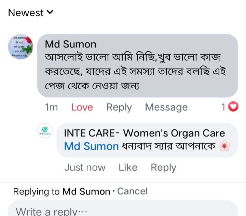Open the INTE CARE page avatar
246x216 pixels.
point(45,131)
